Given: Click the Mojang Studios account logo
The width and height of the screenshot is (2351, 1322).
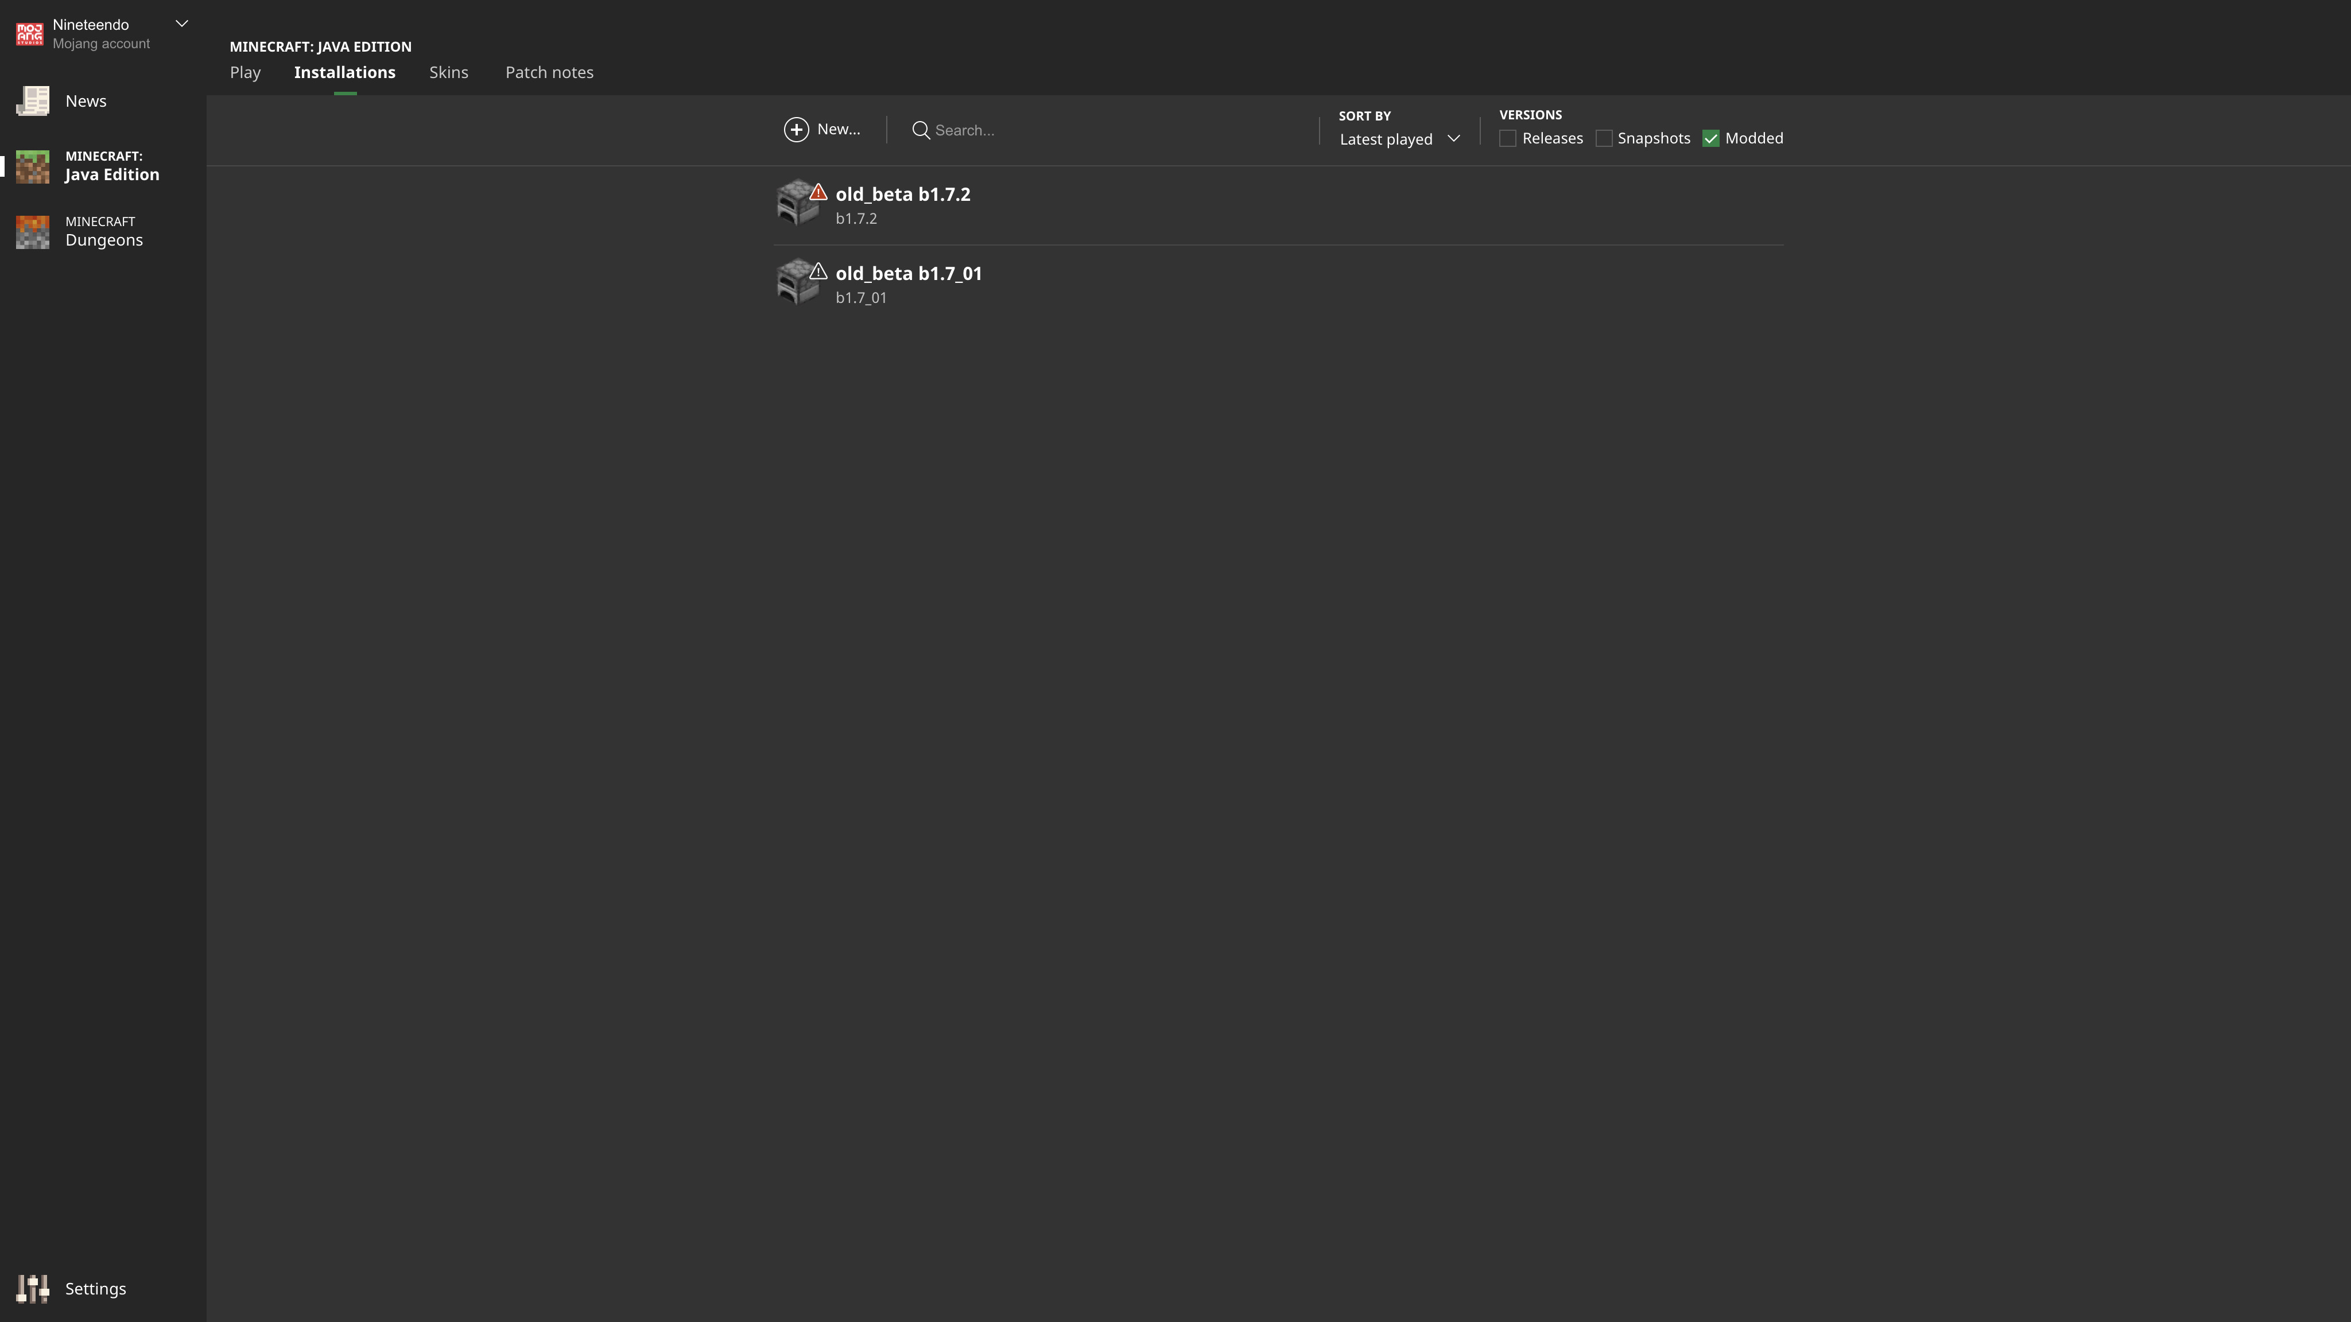Looking at the screenshot, I should [29, 34].
